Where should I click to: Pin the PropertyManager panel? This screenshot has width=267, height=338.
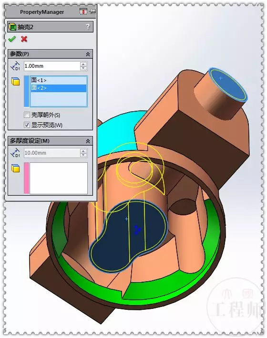click(x=93, y=11)
